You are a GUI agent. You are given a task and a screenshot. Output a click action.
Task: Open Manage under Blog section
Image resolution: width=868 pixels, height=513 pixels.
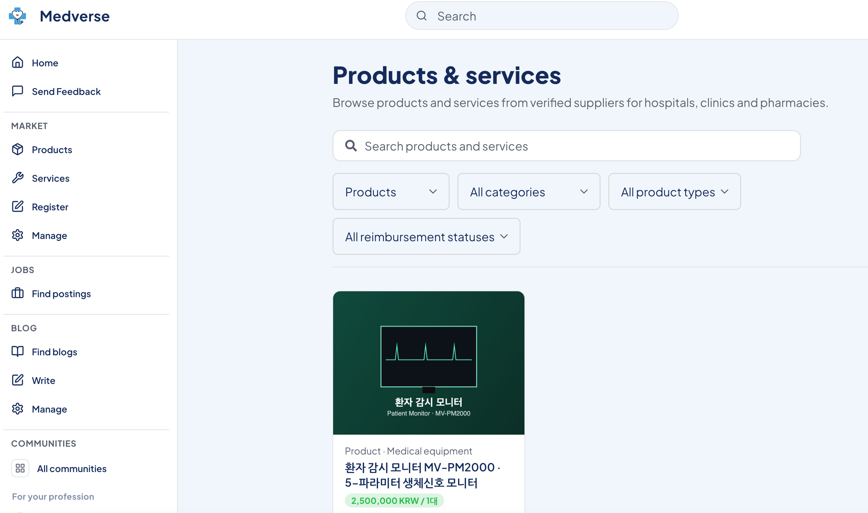tap(49, 409)
